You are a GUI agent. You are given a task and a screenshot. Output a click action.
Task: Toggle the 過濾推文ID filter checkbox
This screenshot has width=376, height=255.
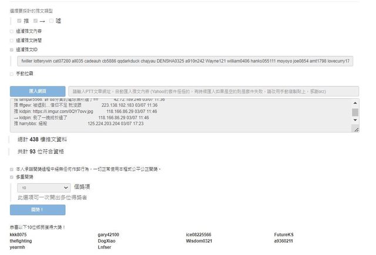click(x=12, y=50)
